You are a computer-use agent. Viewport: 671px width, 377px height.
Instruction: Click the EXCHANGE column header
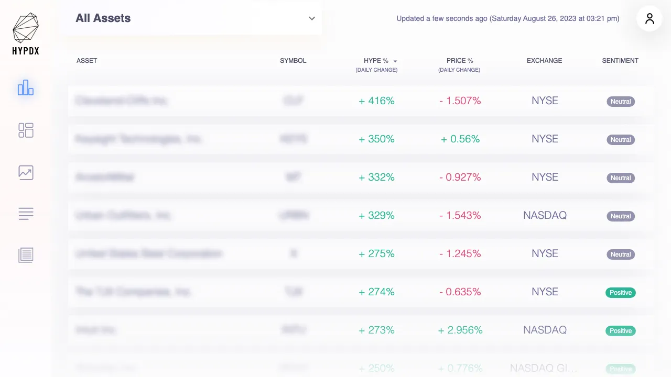[x=544, y=61]
